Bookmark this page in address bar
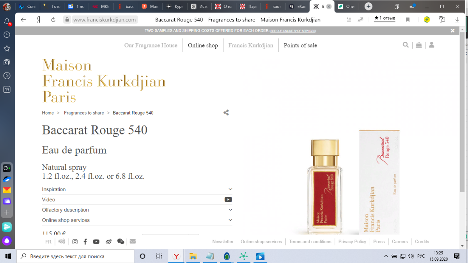468x263 pixels. pyautogui.click(x=408, y=19)
